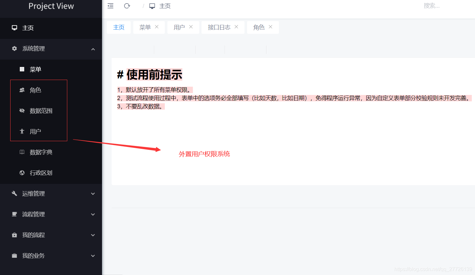Click the bag icon beside 我的流程
The width and height of the screenshot is (475, 275).
(14, 235)
